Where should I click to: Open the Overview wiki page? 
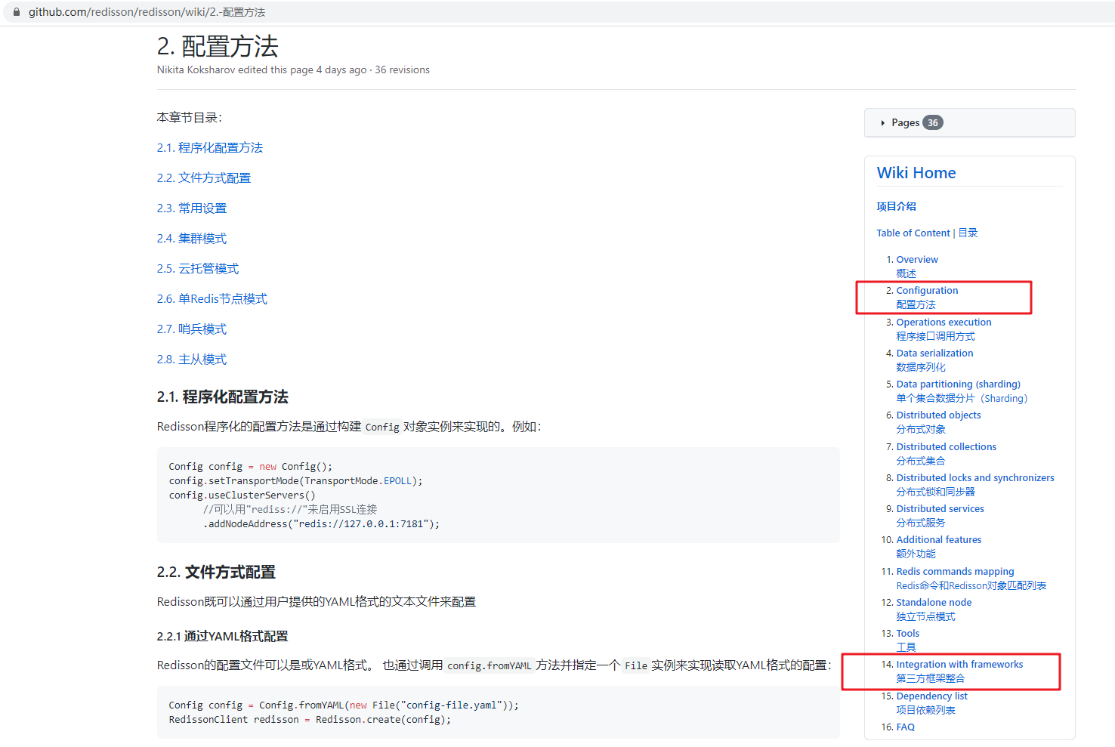click(917, 260)
